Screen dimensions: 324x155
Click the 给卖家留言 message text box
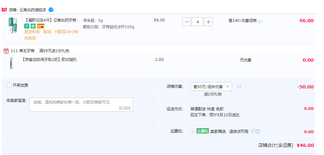click(x=81, y=105)
